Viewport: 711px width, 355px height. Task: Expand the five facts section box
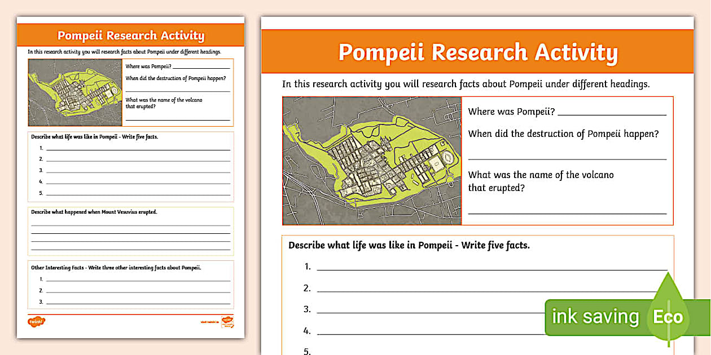[x=130, y=165]
